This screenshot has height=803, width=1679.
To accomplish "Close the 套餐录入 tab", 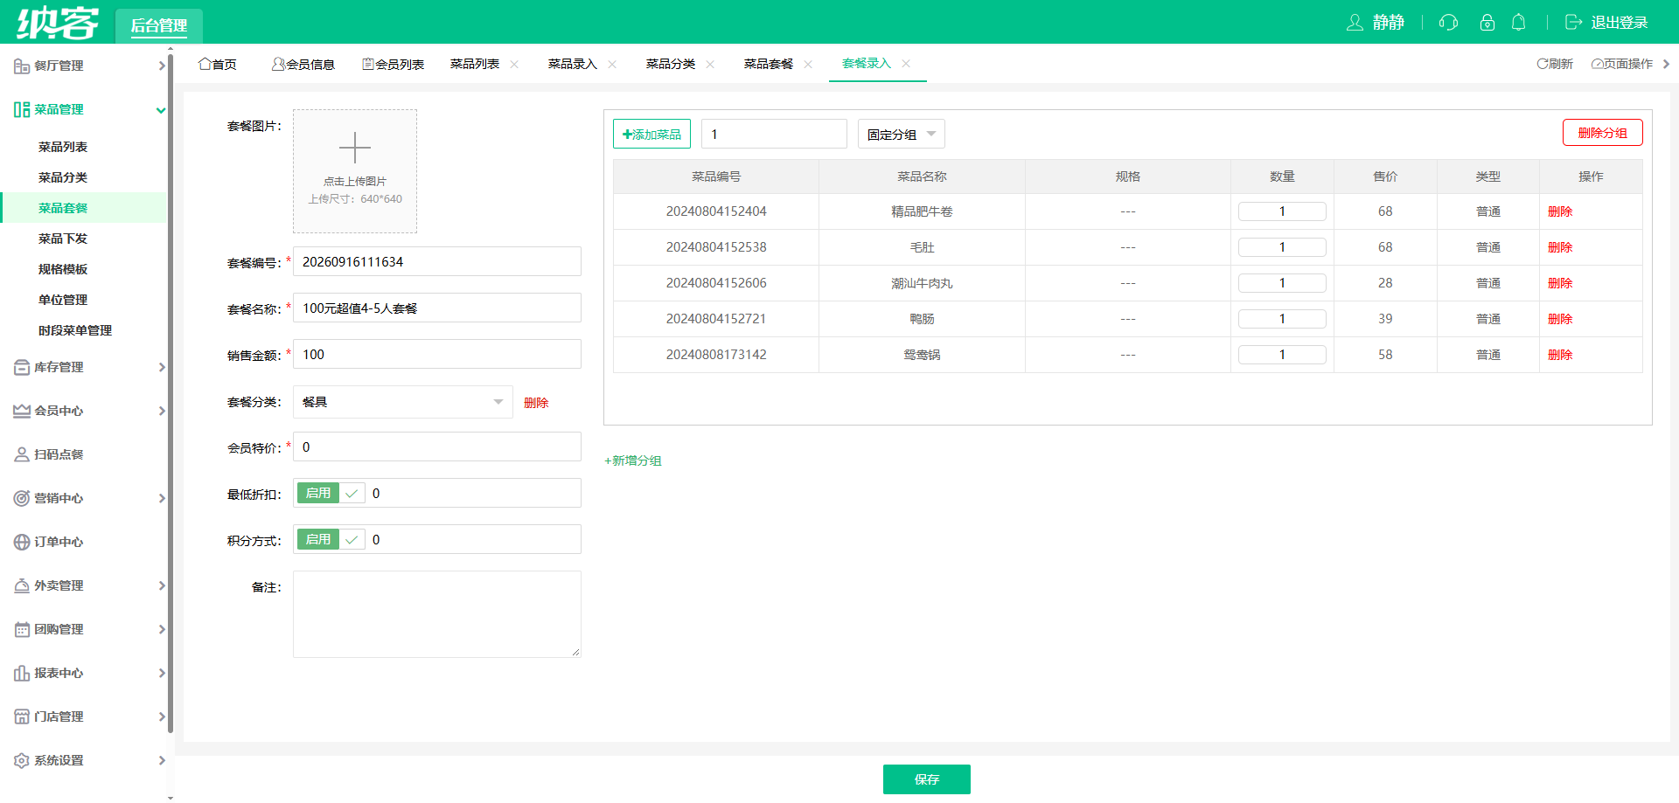I will tap(906, 63).
